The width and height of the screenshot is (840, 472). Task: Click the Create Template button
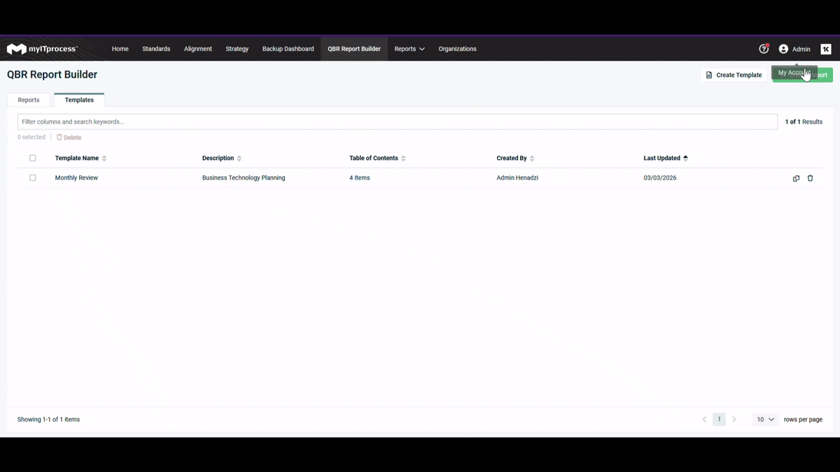pos(734,75)
